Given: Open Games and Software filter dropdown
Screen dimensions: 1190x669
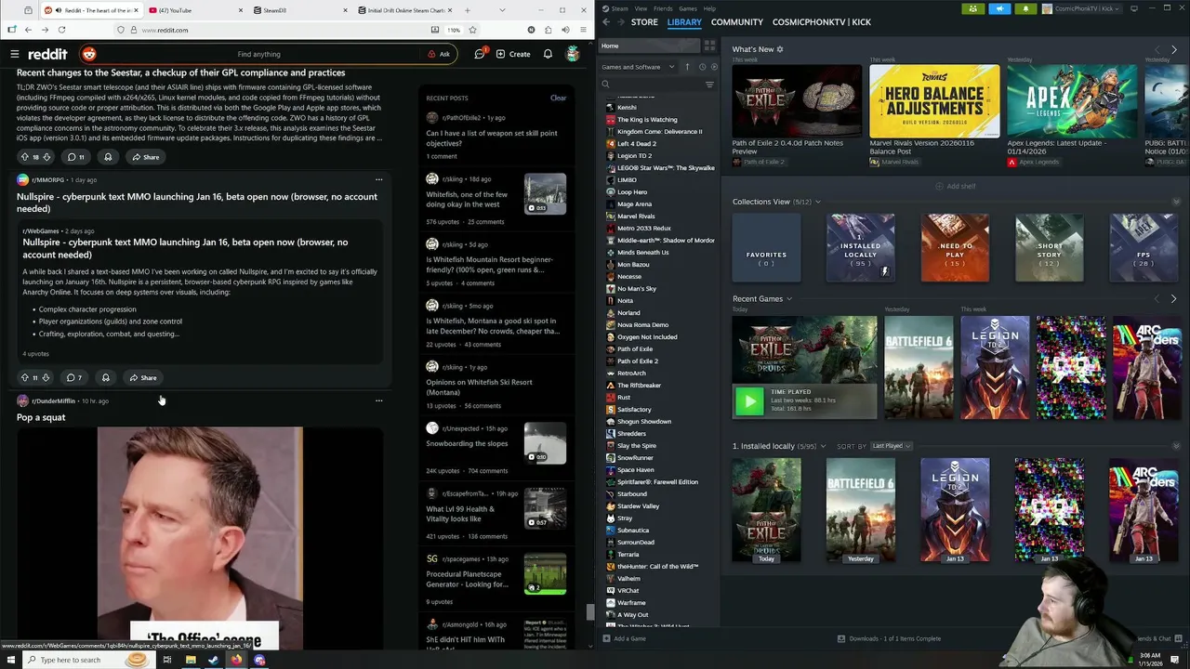Looking at the screenshot, I should click(x=637, y=67).
